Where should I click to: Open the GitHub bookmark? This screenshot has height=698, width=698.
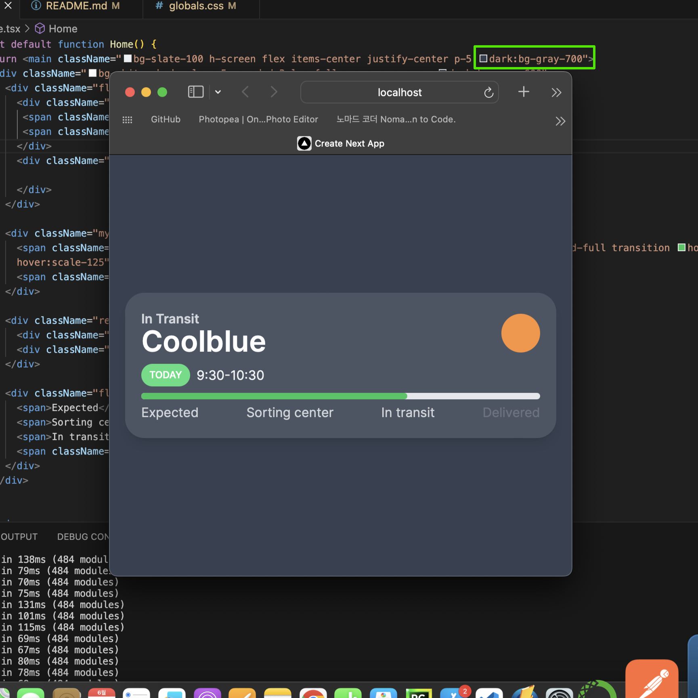tap(166, 119)
